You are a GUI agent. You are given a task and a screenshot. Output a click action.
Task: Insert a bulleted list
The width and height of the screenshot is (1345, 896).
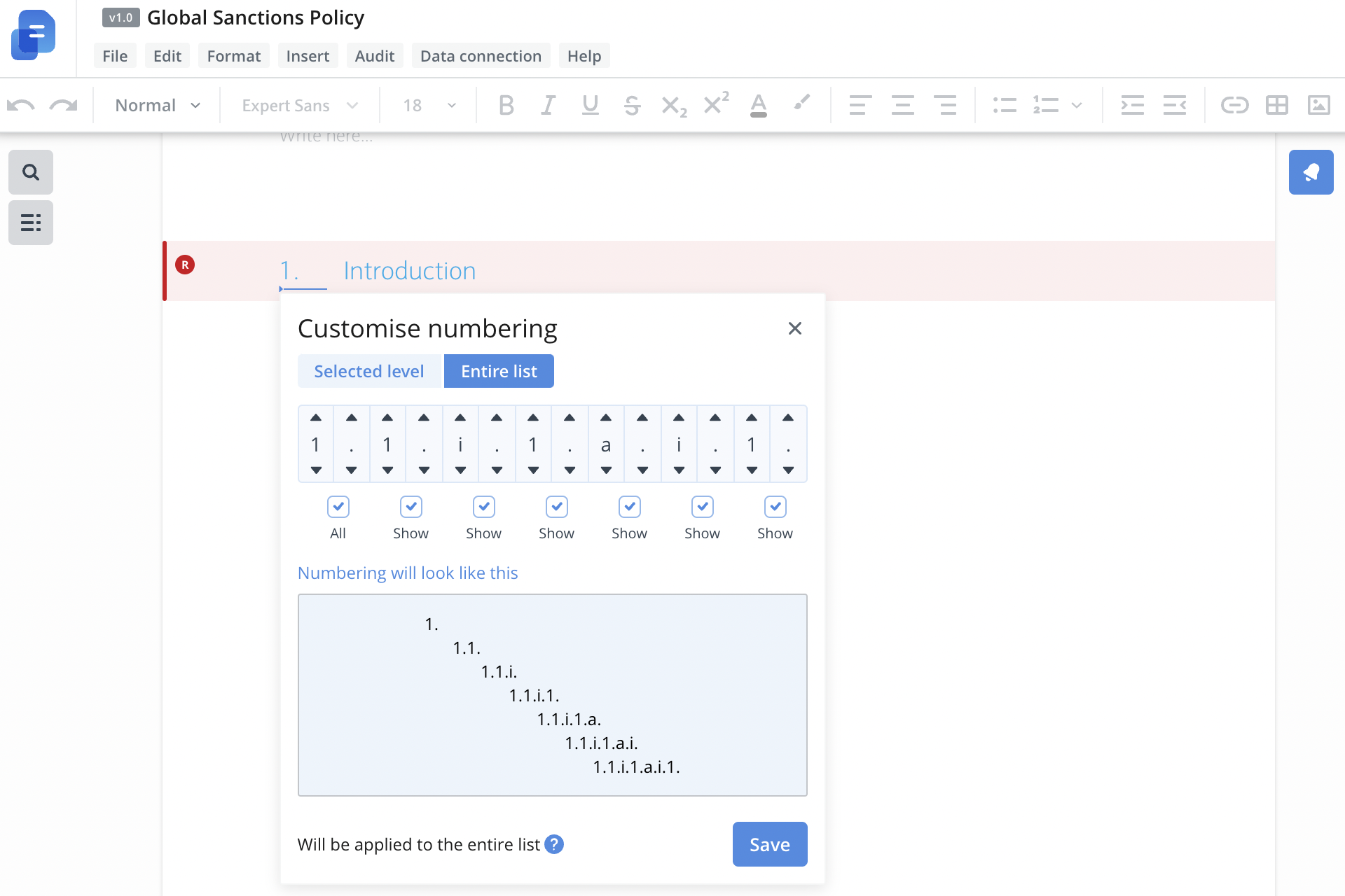(x=1005, y=106)
